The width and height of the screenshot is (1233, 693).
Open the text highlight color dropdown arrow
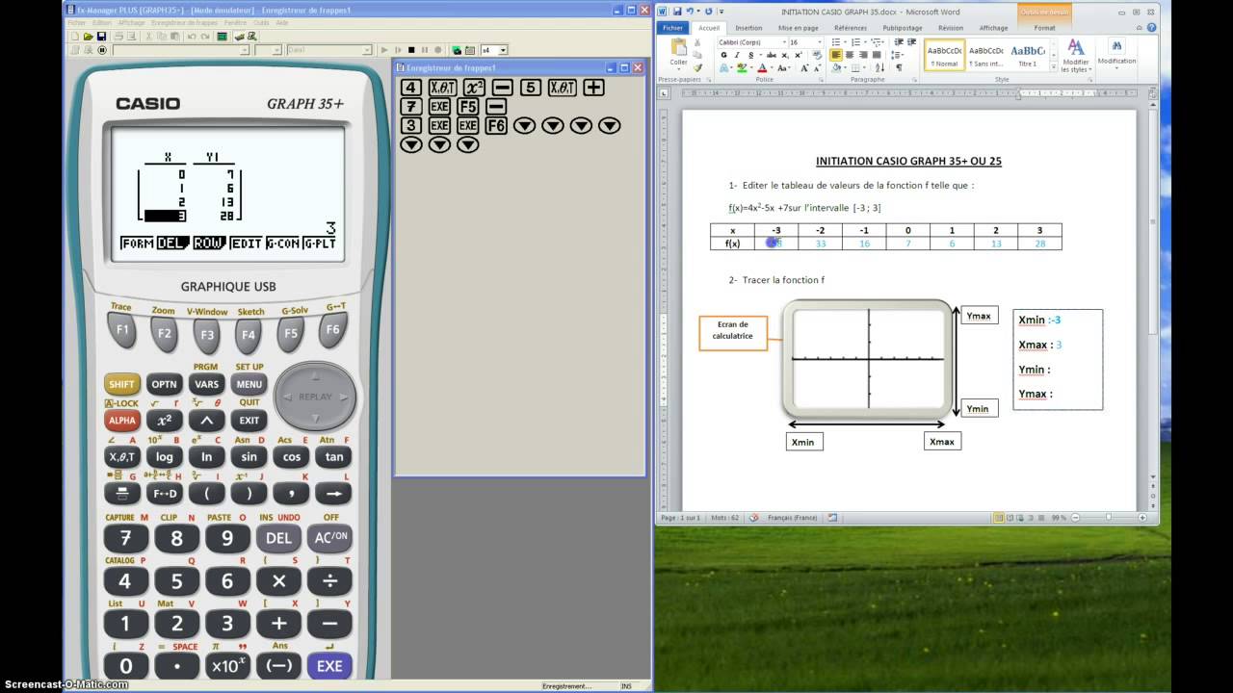(x=752, y=68)
